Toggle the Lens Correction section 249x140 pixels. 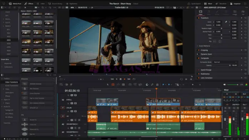[x=198, y=78]
